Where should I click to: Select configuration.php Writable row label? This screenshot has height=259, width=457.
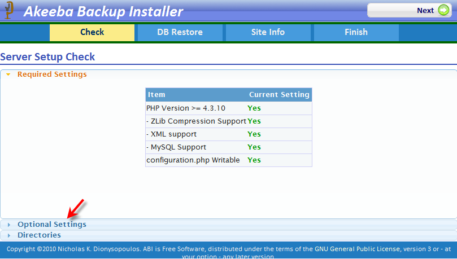(193, 160)
